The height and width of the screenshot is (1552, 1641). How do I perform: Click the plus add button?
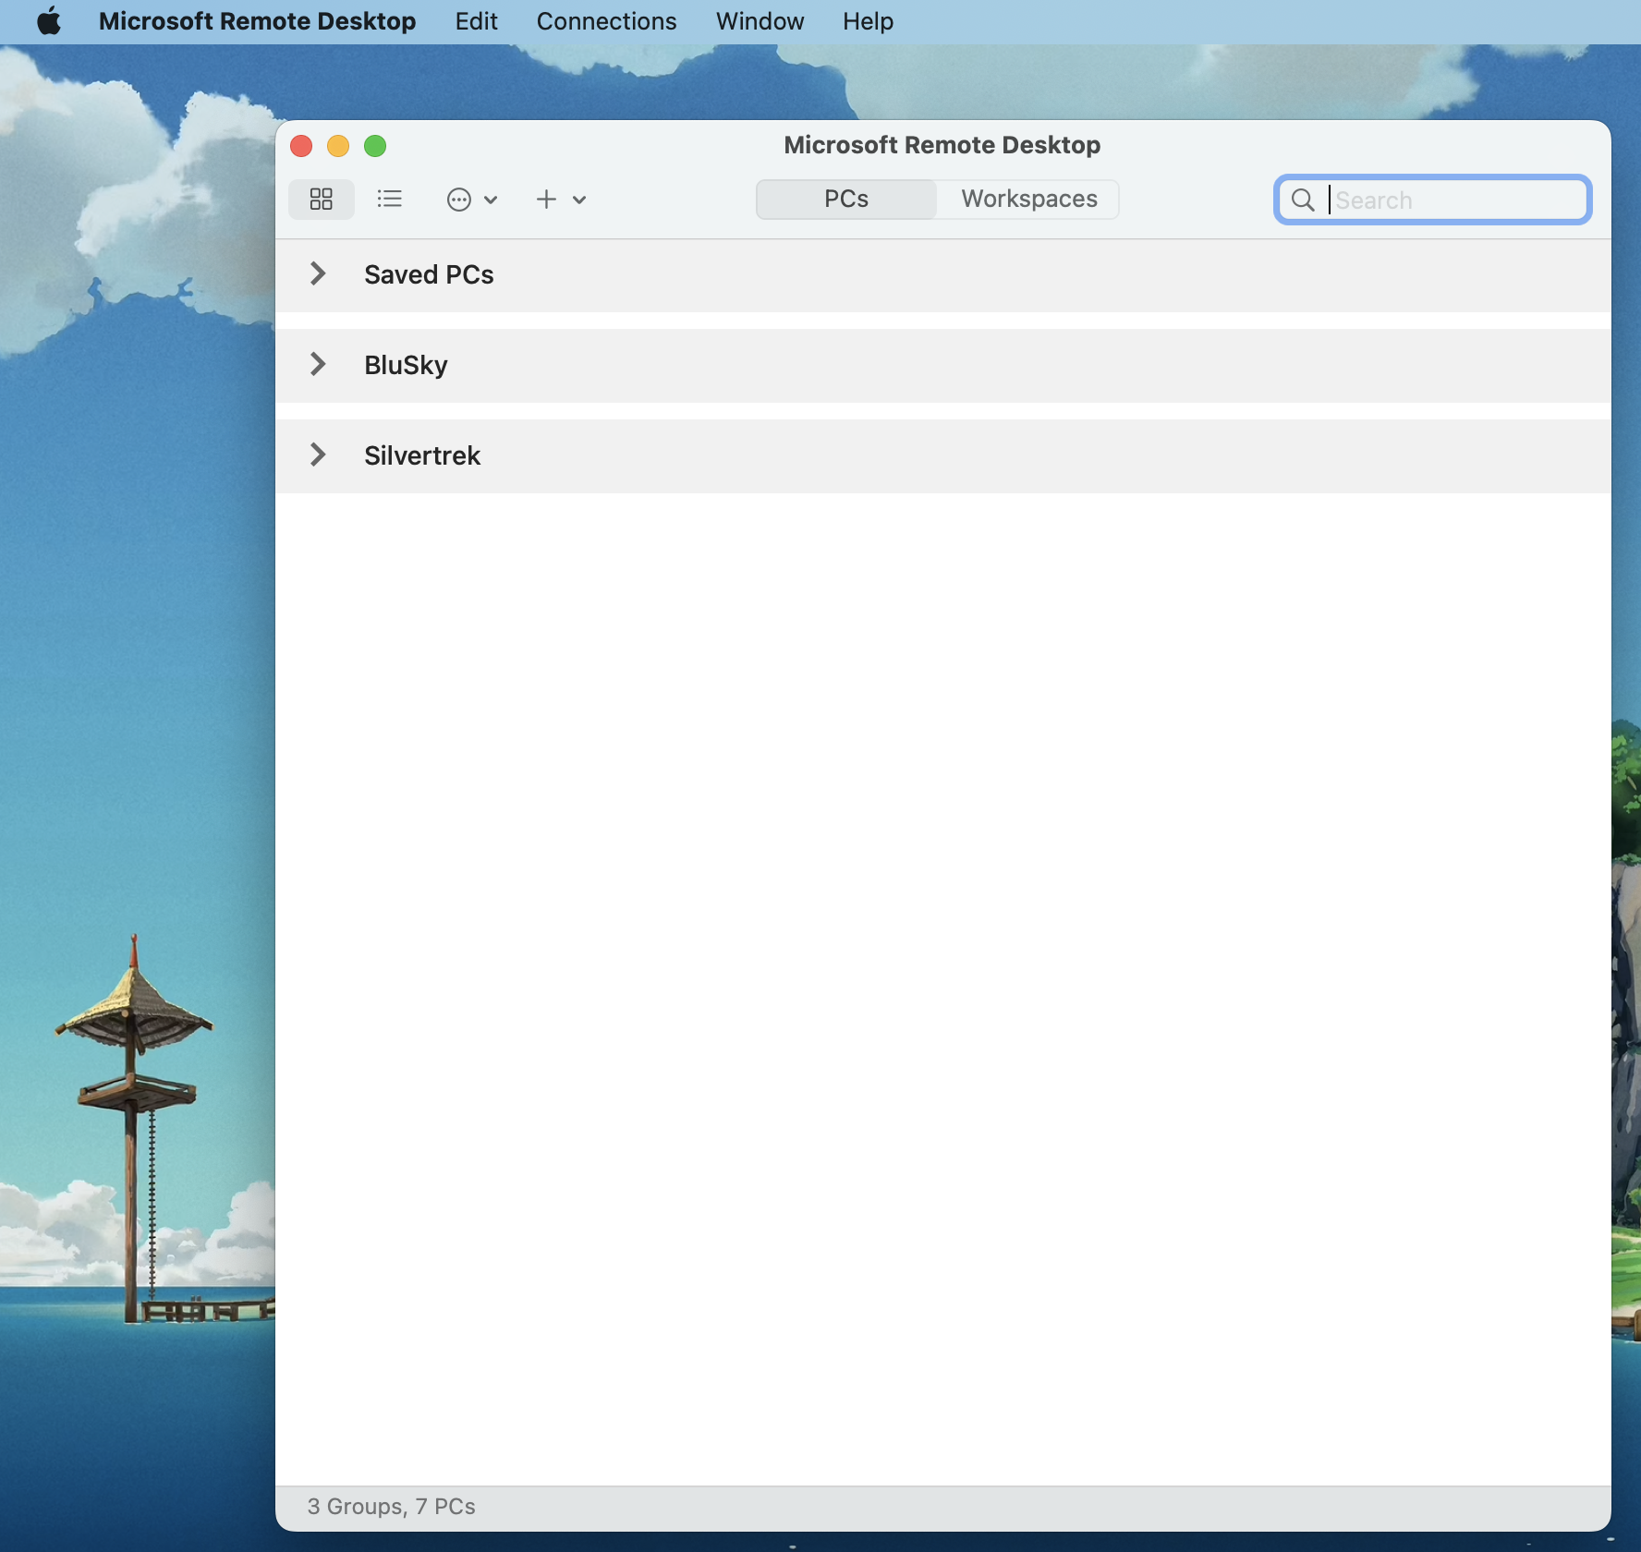(546, 199)
